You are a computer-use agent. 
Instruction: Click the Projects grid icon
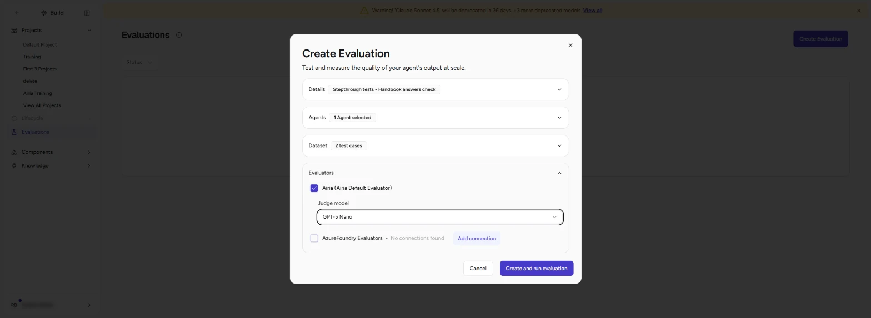click(x=14, y=31)
